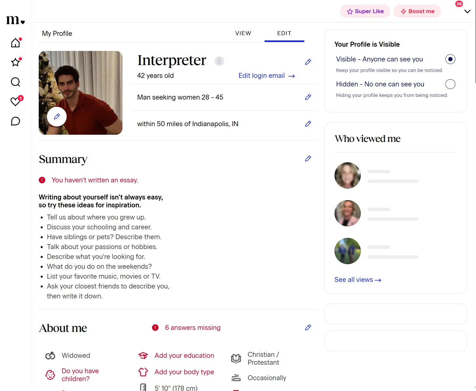
Task: Click the '6 answers missing' notice
Action: [x=193, y=328]
